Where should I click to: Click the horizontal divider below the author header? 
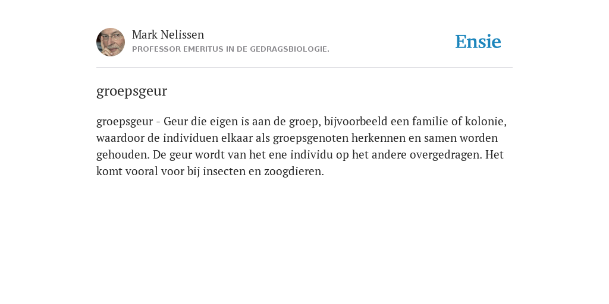point(304,68)
